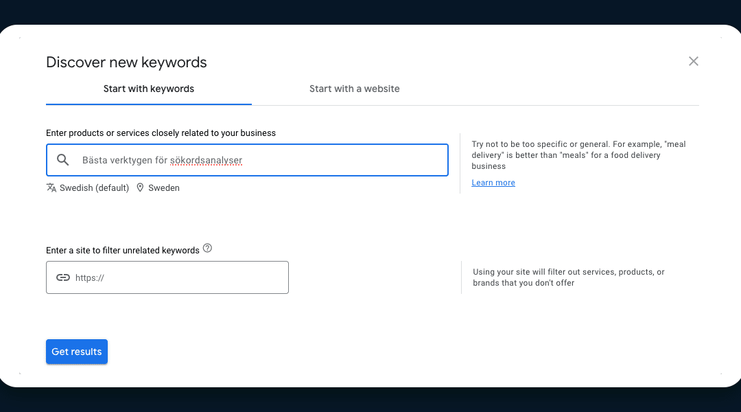Change the Sweden location setting

[164, 187]
